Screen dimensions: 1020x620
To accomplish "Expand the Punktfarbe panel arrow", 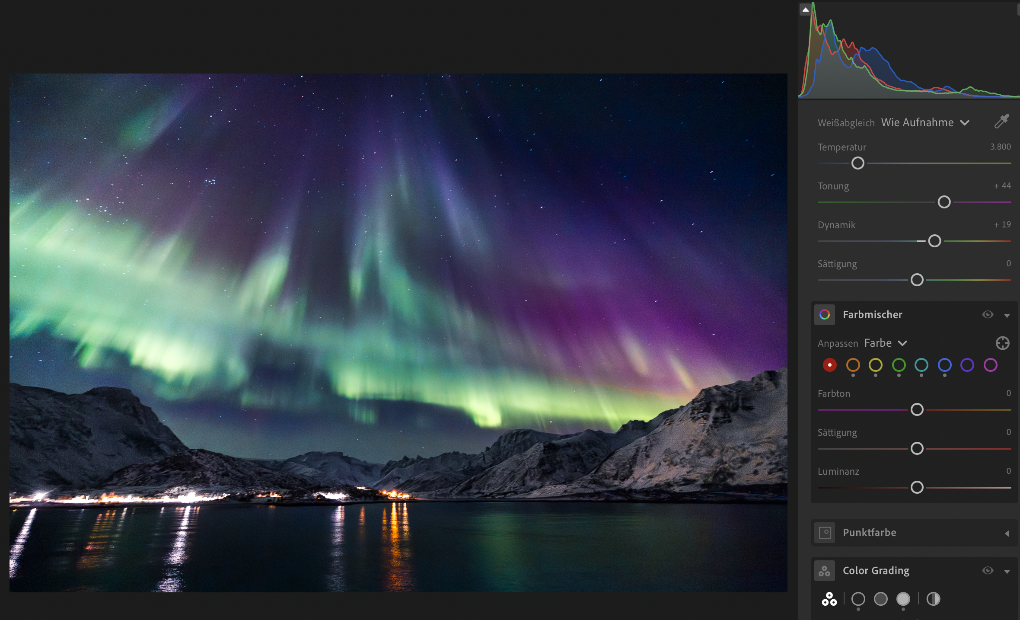I will click(x=1007, y=534).
